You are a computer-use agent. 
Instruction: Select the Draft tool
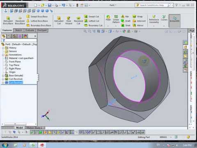126,21
